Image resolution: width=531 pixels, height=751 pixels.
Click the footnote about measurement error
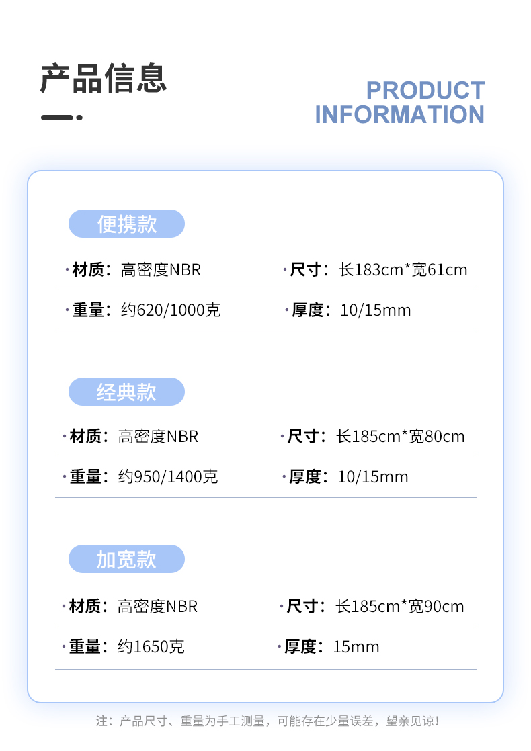click(268, 721)
